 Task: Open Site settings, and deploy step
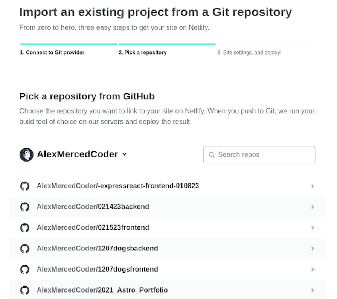click(249, 53)
